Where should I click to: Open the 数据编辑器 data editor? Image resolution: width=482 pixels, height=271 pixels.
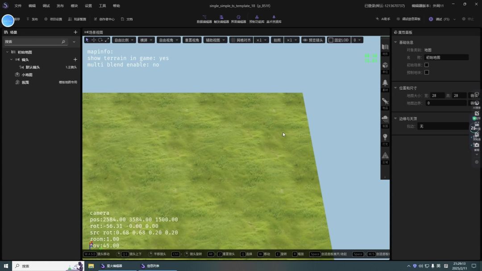[204, 19]
